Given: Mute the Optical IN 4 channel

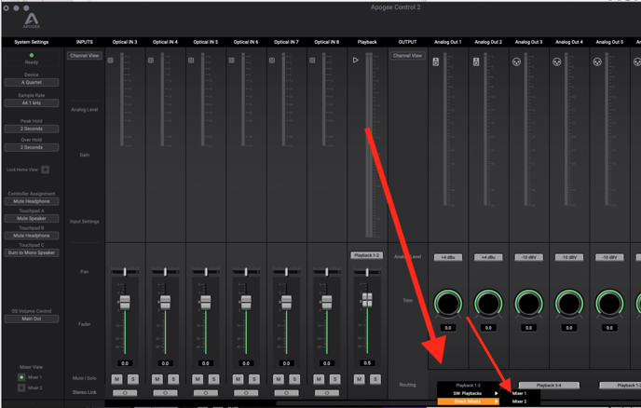Looking at the screenshot, I should tap(157, 379).
